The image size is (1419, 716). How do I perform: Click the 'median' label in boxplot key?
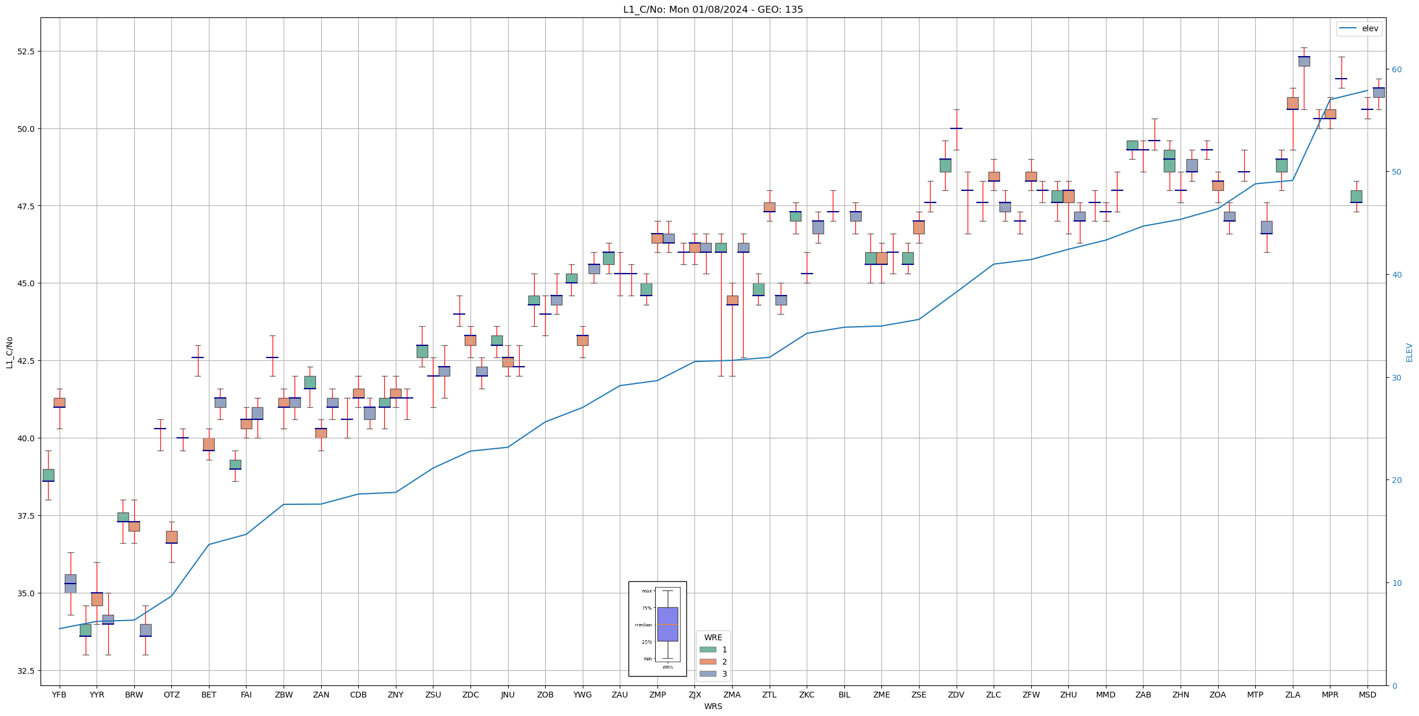tap(643, 625)
